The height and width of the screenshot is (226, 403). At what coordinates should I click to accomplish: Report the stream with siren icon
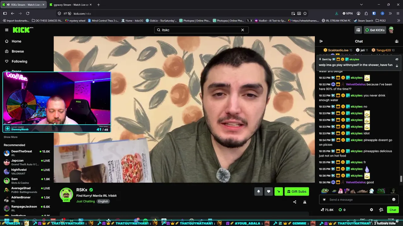(x=305, y=202)
